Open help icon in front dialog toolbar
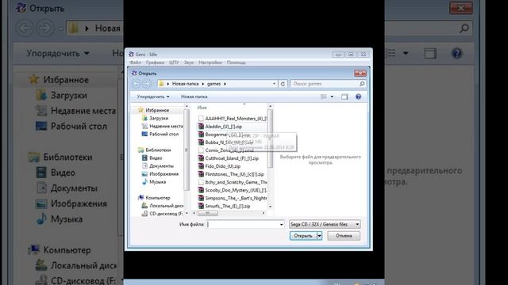 point(358,97)
